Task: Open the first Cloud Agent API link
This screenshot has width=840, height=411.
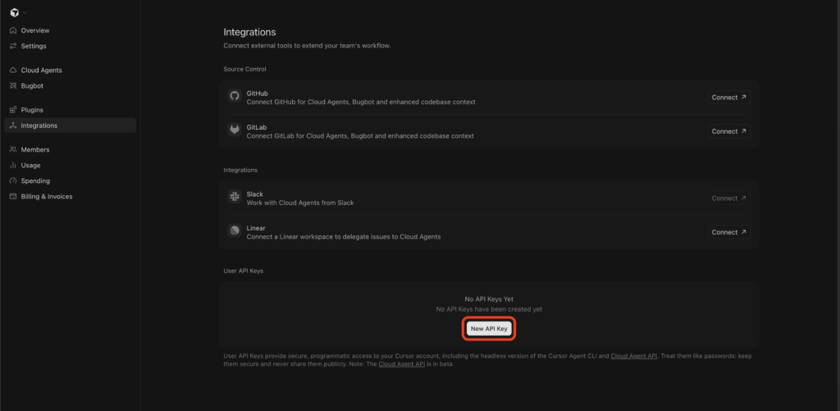Action: point(634,356)
